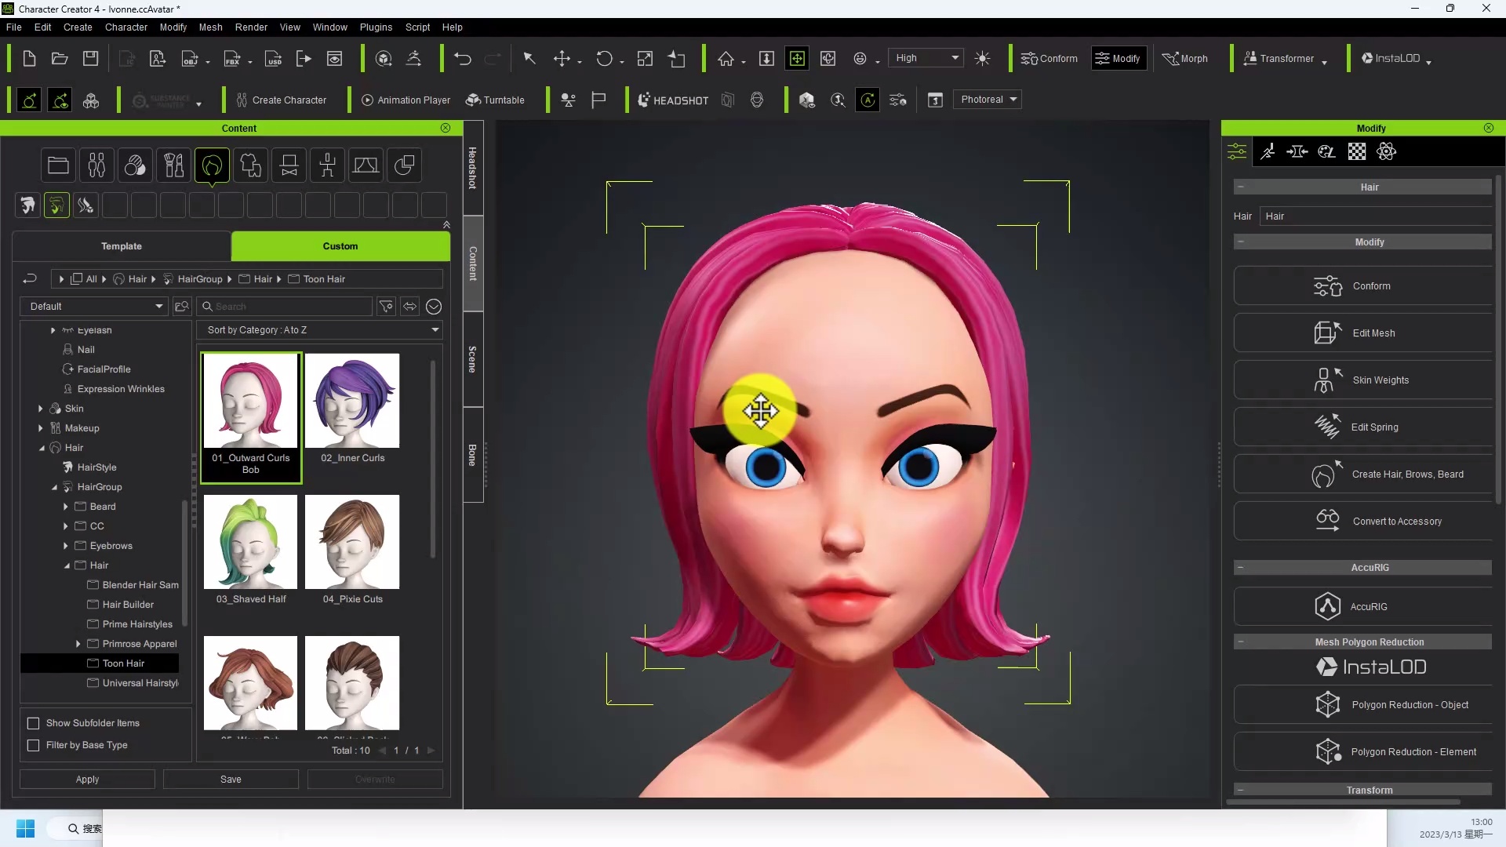This screenshot has height=847, width=1506.
Task: Enable Show Subfolder Items checkbox
Action: pos(34,723)
